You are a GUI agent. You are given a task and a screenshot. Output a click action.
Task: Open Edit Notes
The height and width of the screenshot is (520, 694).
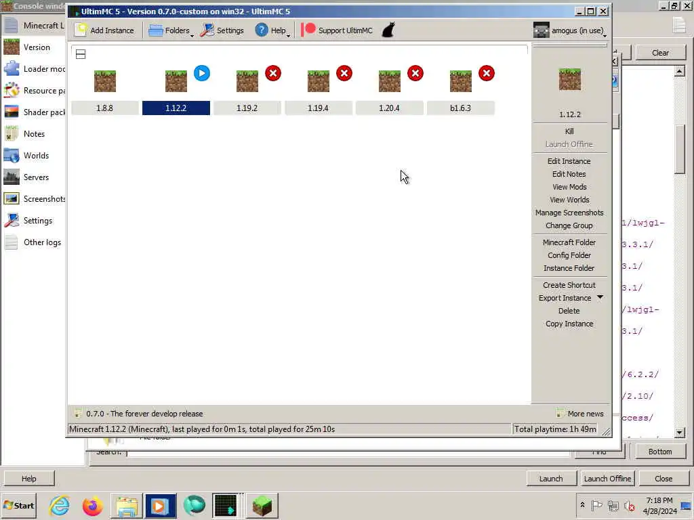(x=569, y=174)
